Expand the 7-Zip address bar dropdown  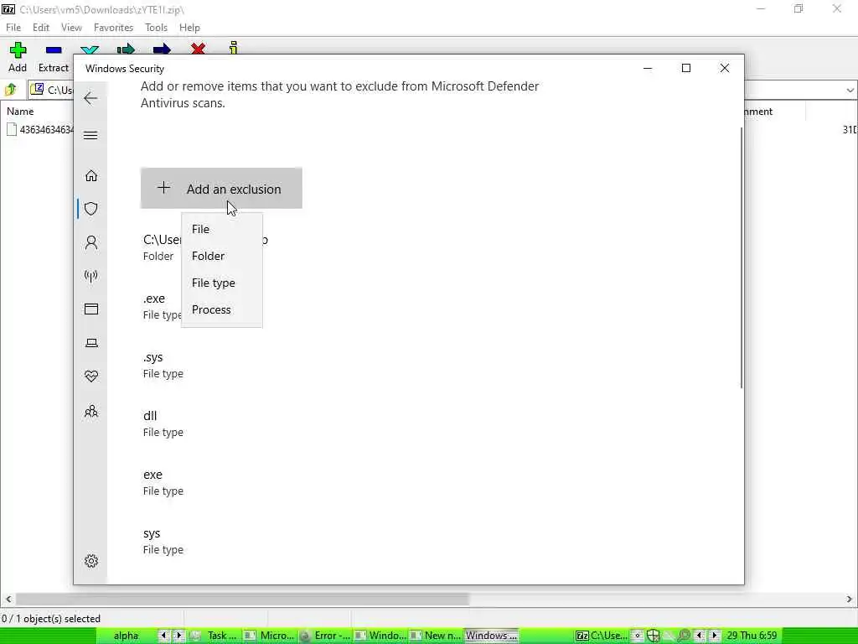850,90
